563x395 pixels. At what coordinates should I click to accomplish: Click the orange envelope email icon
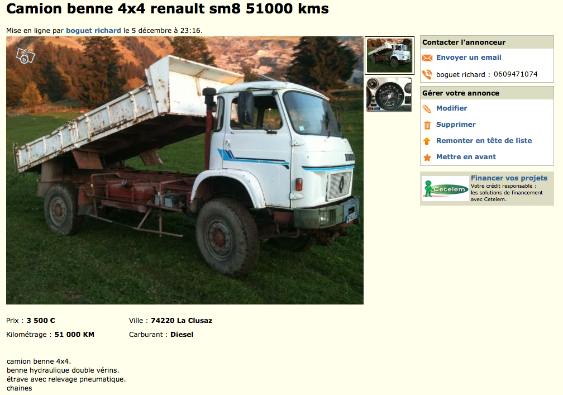[x=427, y=58]
